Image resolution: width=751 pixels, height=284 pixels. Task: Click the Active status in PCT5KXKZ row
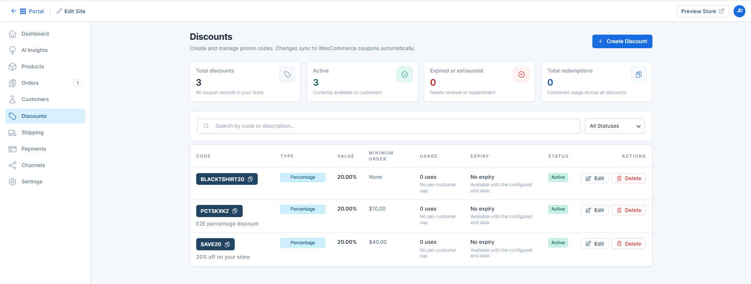pos(558,209)
